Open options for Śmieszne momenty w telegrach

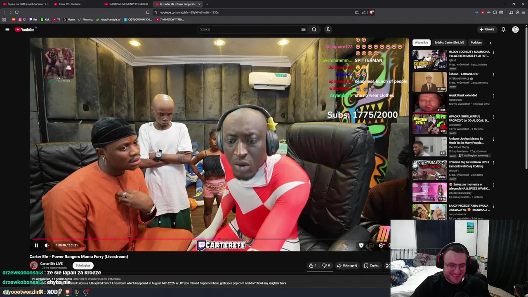tap(493, 184)
